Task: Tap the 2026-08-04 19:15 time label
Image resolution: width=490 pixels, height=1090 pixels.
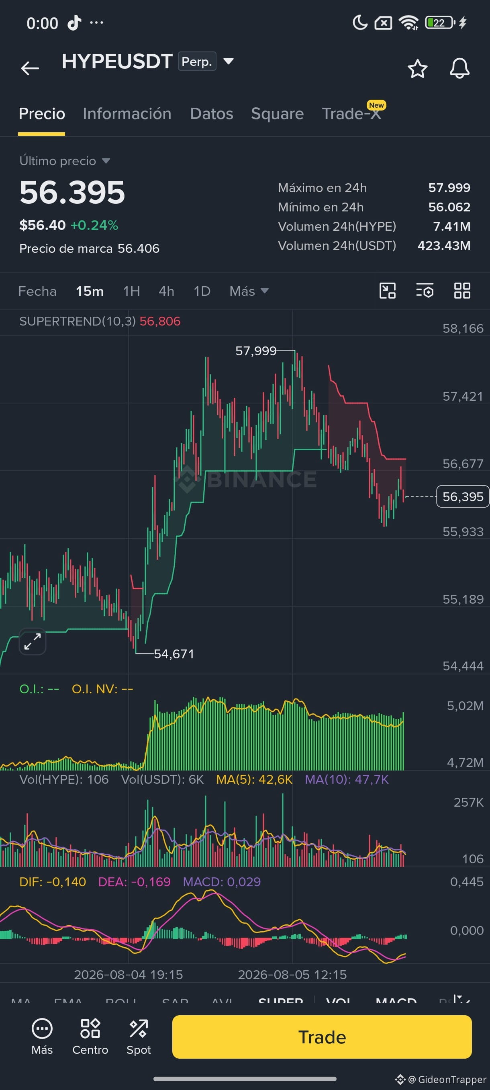Action: (x=128, y=975)
